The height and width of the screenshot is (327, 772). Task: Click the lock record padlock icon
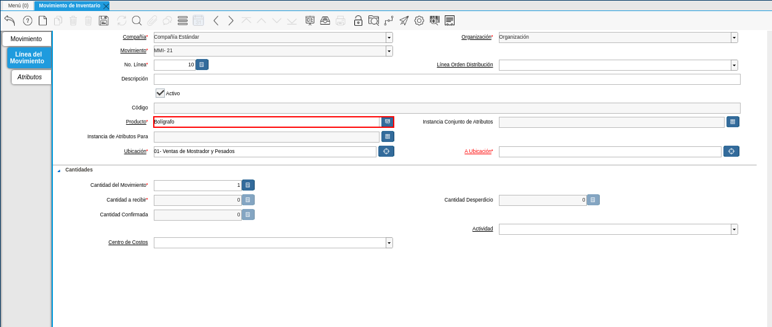pyautogui.click(x=358, y=20)
